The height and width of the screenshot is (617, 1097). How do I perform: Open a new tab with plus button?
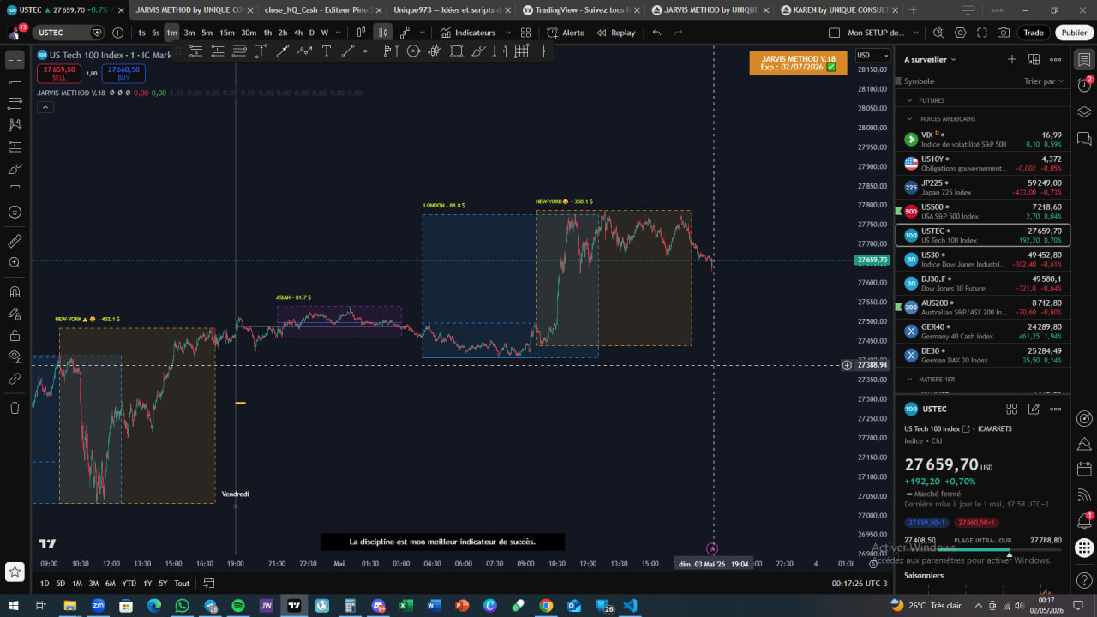pos(912,9)
